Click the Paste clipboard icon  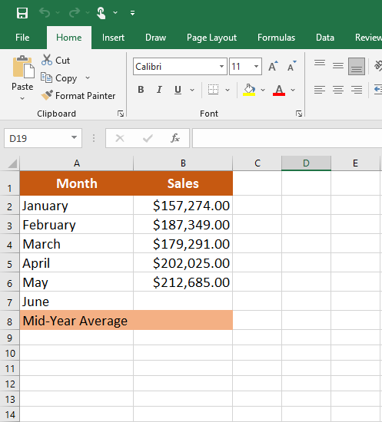tap(23, 67)
